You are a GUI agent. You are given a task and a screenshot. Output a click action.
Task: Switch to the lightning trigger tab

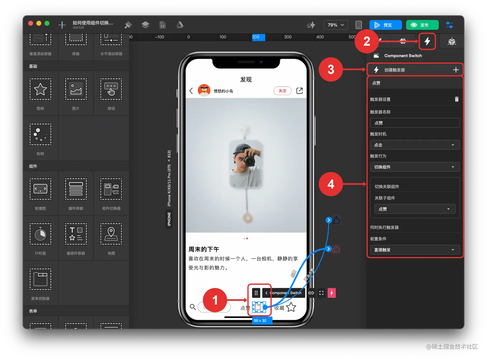click(427, 41)
